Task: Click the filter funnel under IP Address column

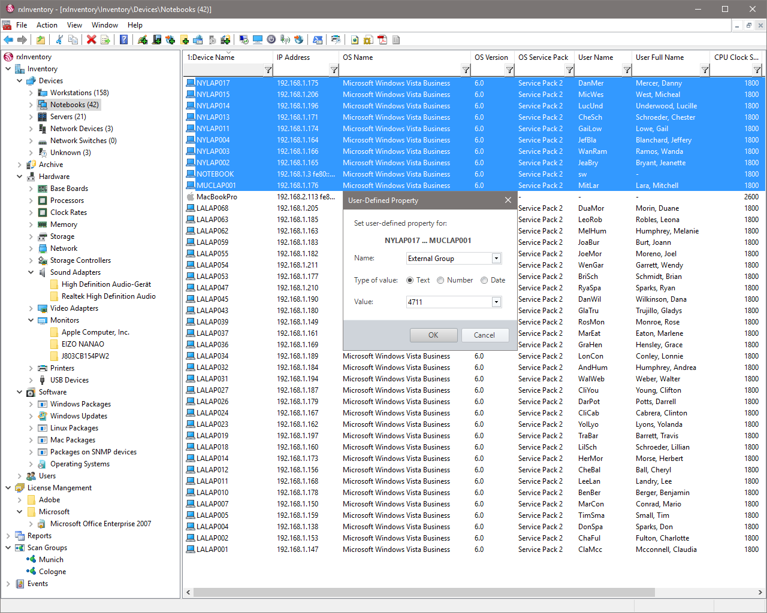Action: click(x=334, y=70)
